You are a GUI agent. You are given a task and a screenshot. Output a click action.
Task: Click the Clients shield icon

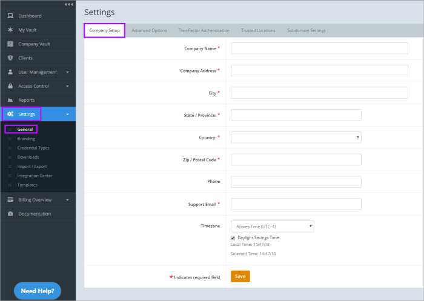coord(10,58)
